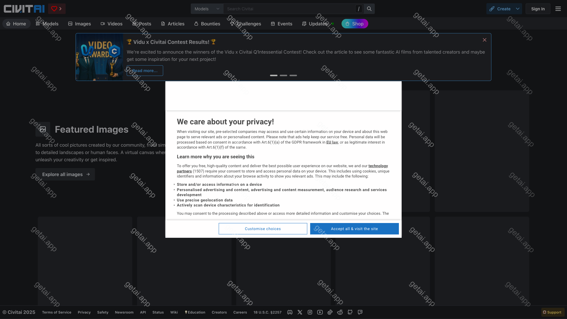The height and width of the screenshot is (319, 567).
Task: Open 18 U.S.C. §2257 footer link
Action: pyautogui.click(x=268, y=312)
